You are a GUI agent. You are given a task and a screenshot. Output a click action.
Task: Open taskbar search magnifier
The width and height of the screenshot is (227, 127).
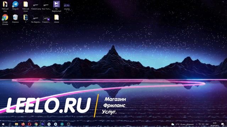pyautogui.click(x=10, y=124)
